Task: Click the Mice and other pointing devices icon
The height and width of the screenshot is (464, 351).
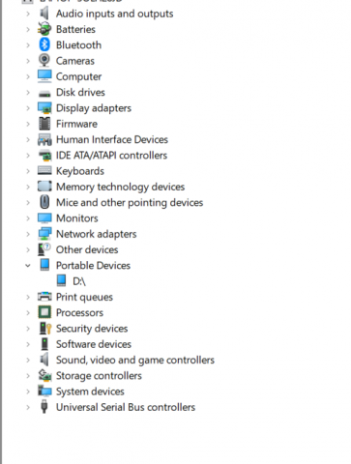Action: pos(44,202)
